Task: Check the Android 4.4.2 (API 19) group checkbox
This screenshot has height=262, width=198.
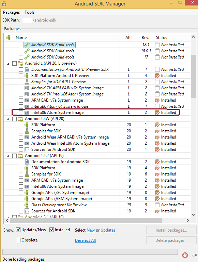Action: coord(15,156)
